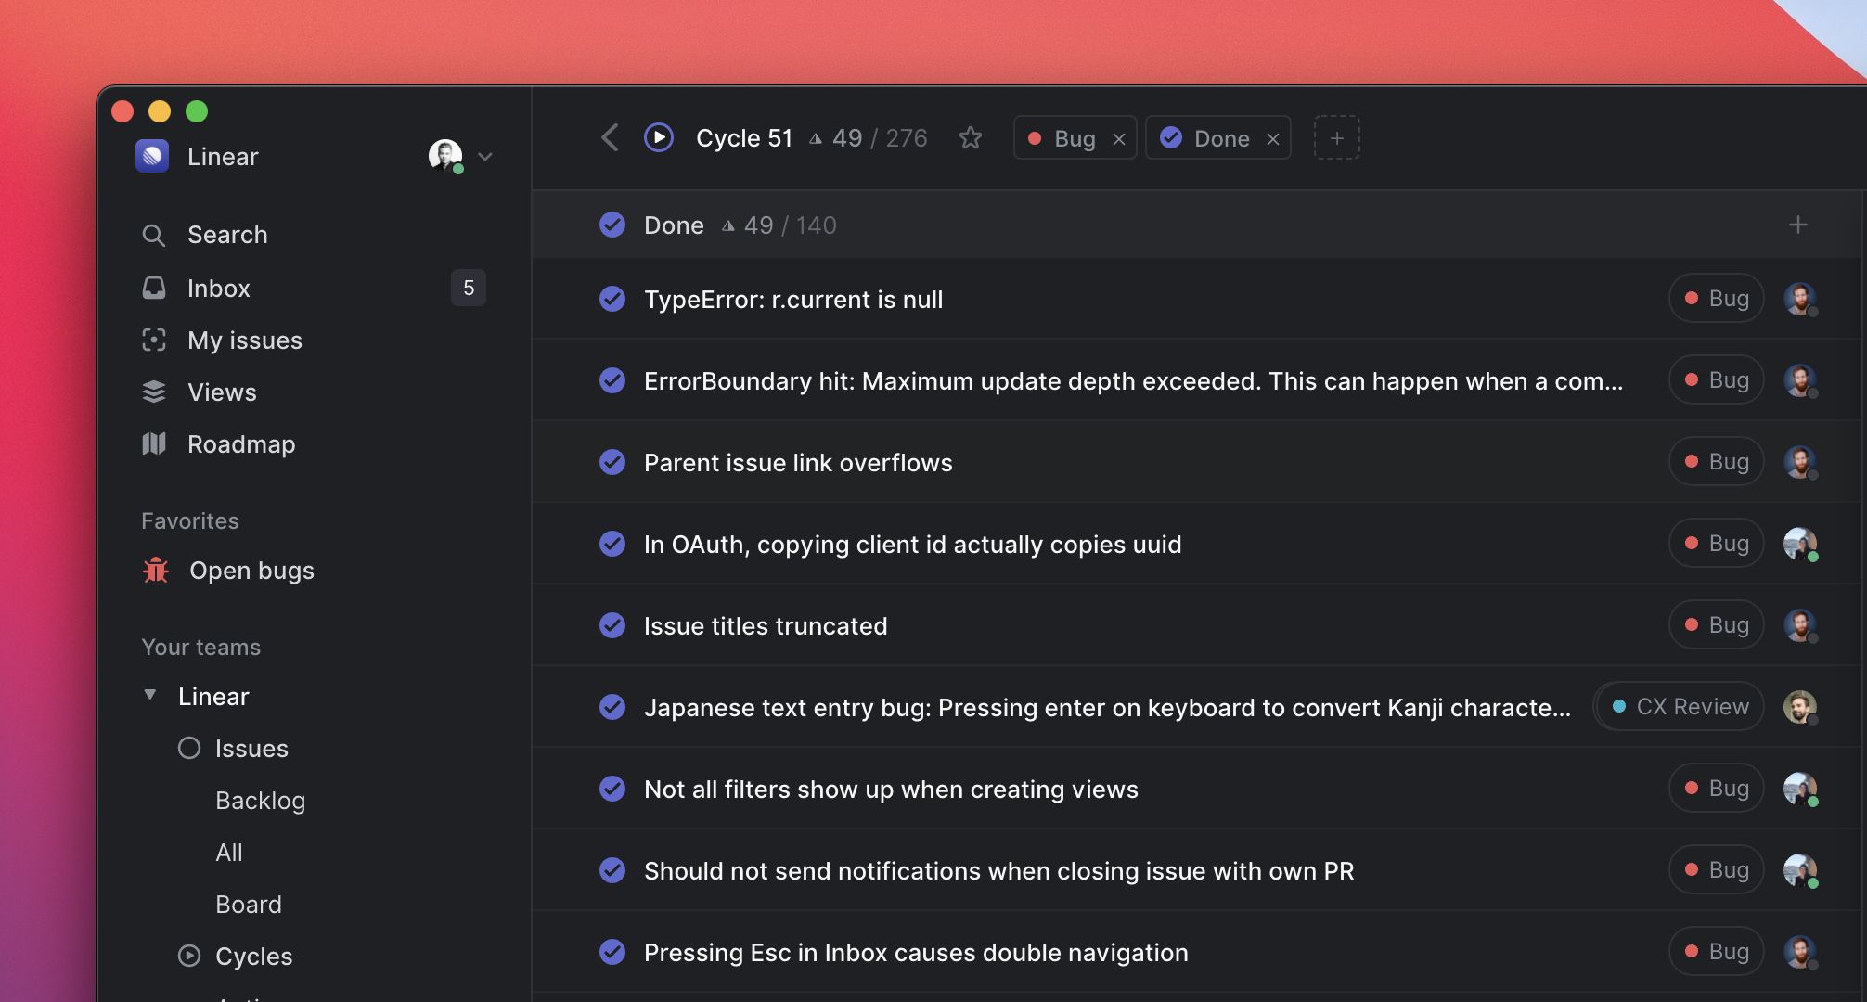1867x1002 pixels.
Task: Toggle done status of 'Parent issue link overflows'
Action: [612, 462]
